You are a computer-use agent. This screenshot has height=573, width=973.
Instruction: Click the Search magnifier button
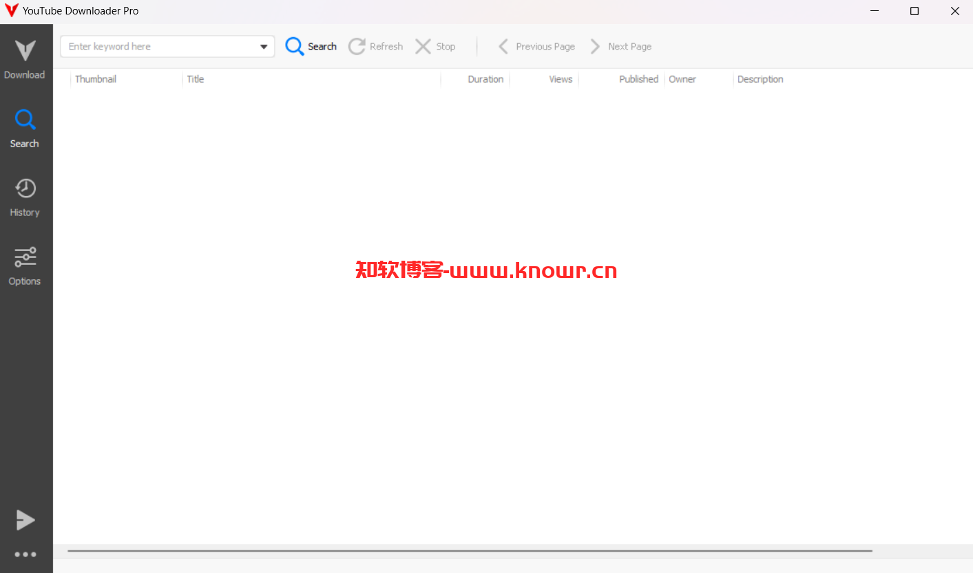point(311,46)
